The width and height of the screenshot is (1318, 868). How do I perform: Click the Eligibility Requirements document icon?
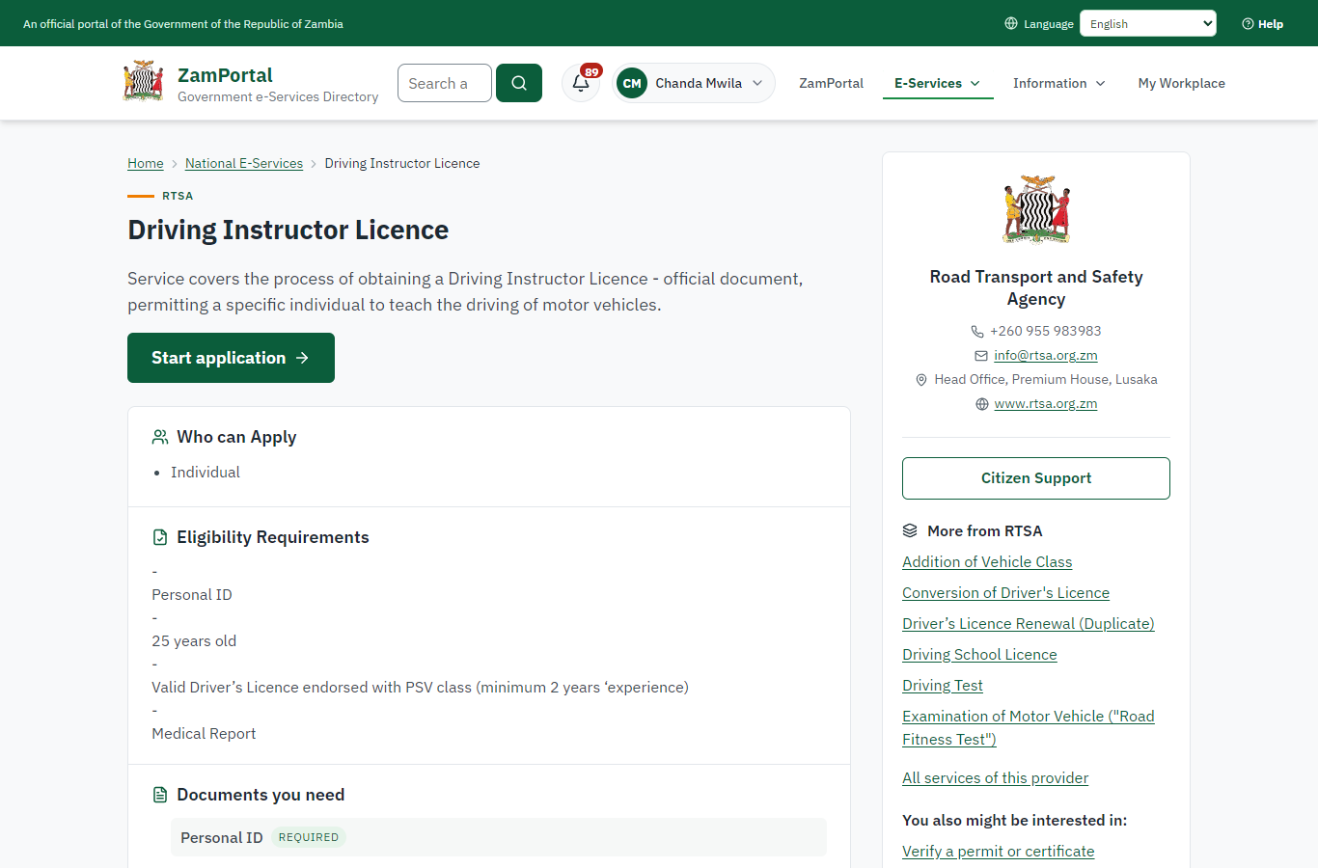coord(160,537)
